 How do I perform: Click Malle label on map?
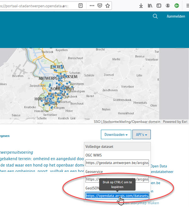click(116, 59)
